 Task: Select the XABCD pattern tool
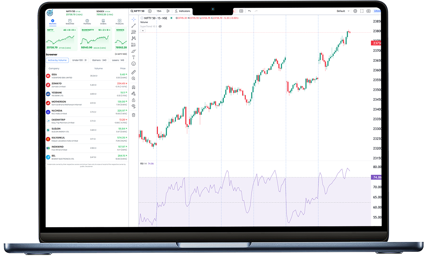(133, 38)
